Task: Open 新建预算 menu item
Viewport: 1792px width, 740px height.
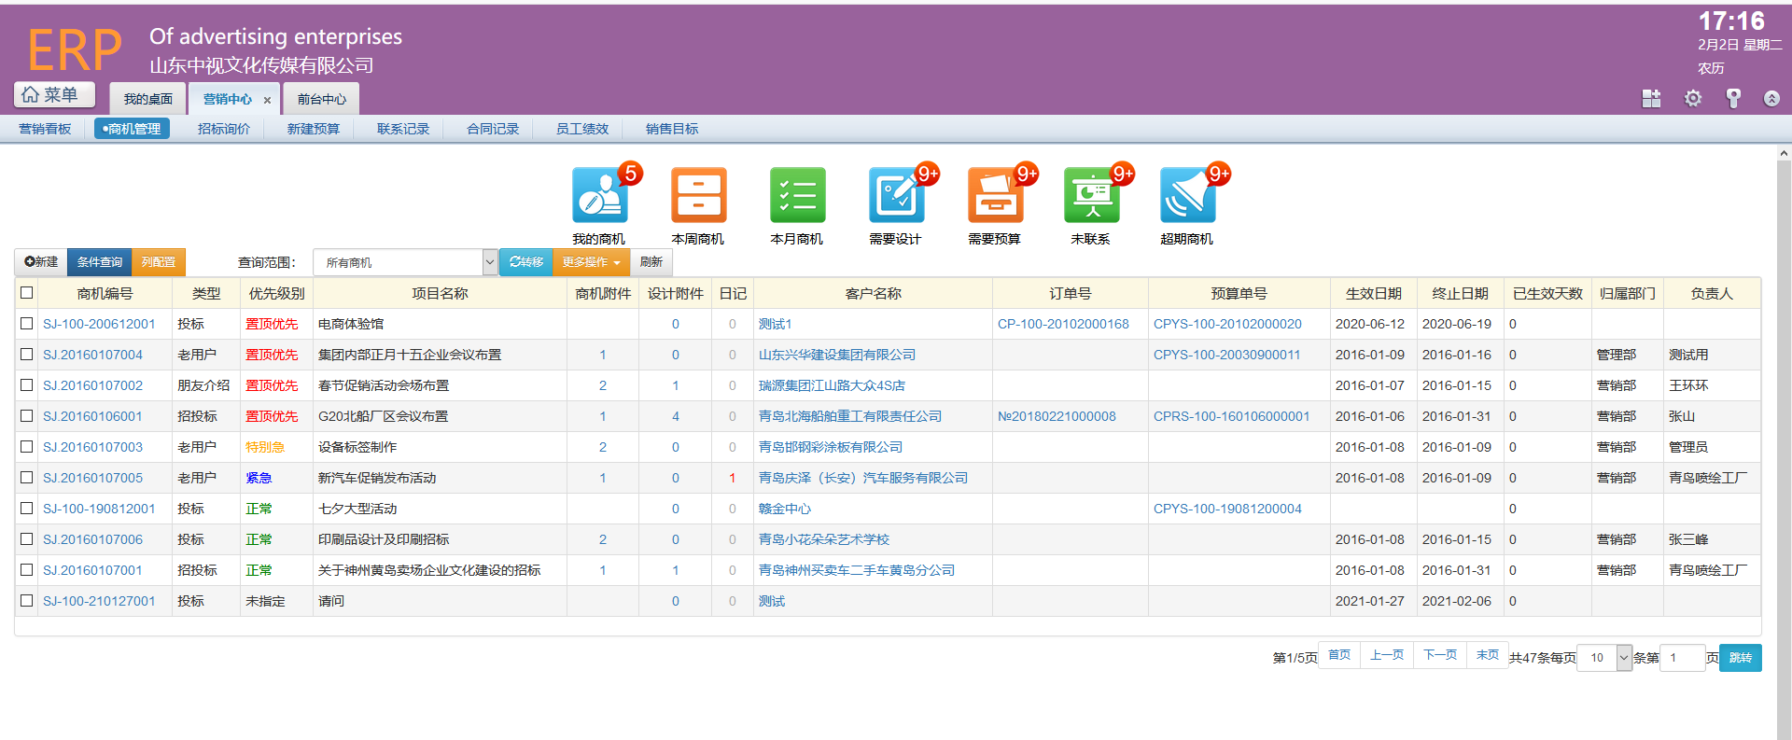Action: point(314,129)
